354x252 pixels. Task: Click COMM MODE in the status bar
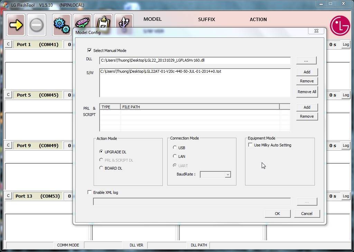[68, 245]
